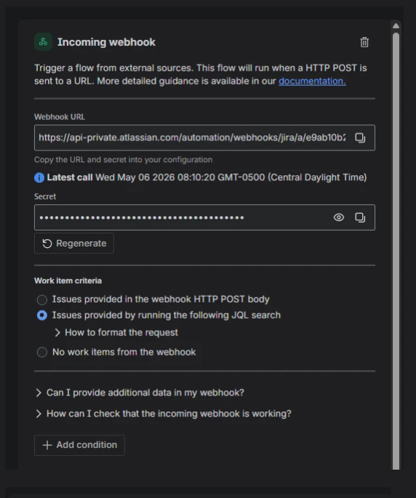Open the documentation link
The height and width of the screenshot is (498, 416).
coord(312,81)
